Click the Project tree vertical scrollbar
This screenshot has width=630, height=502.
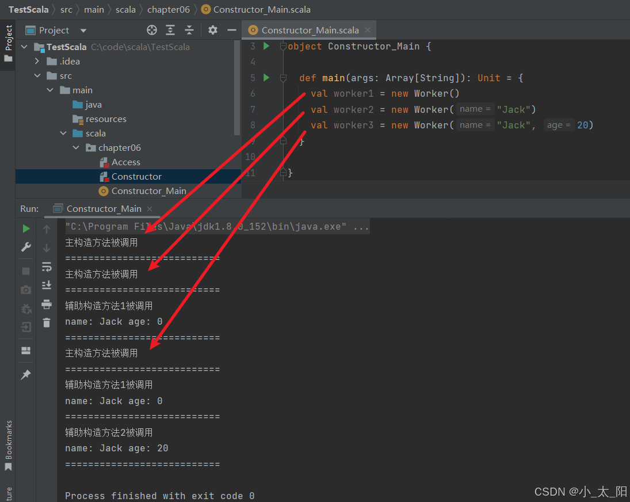[x=237, y=88]
